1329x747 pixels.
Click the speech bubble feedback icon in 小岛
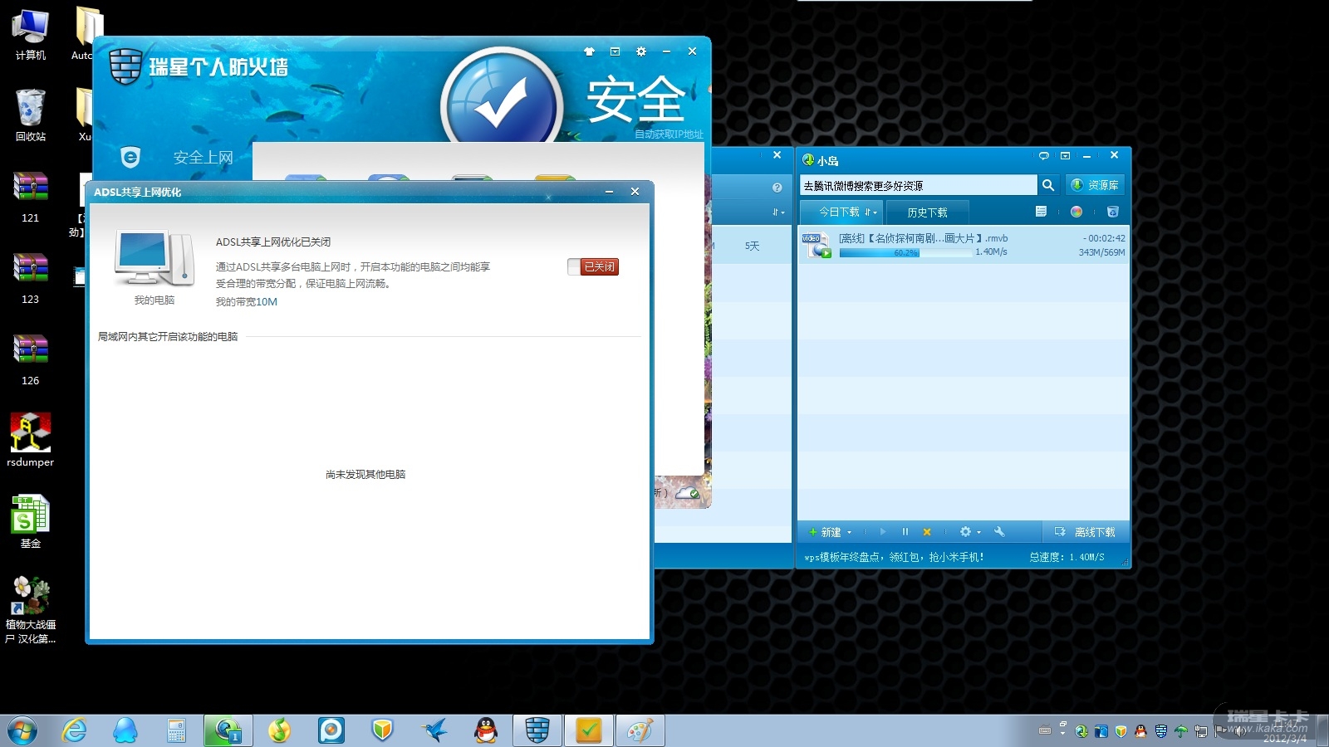pyautogui.click(x=1044, y=155)
